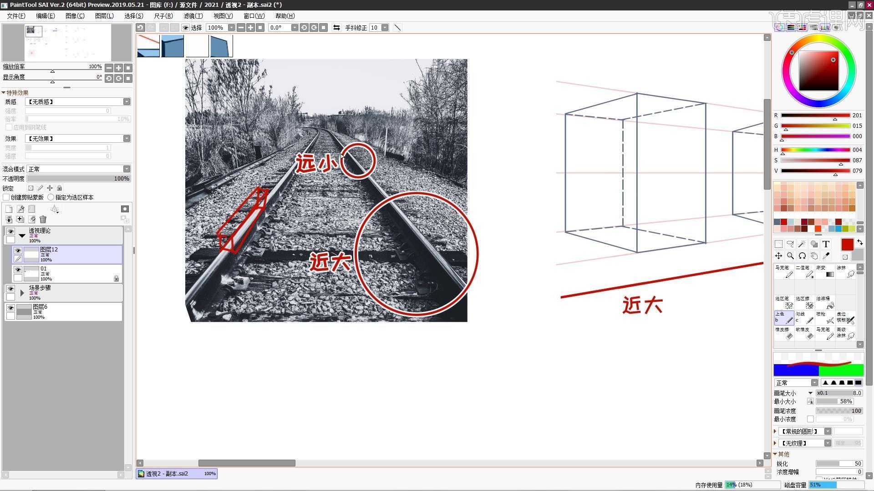Select the Text (T) tool
The image size is (874, 491).
click(x=826, y=244)
